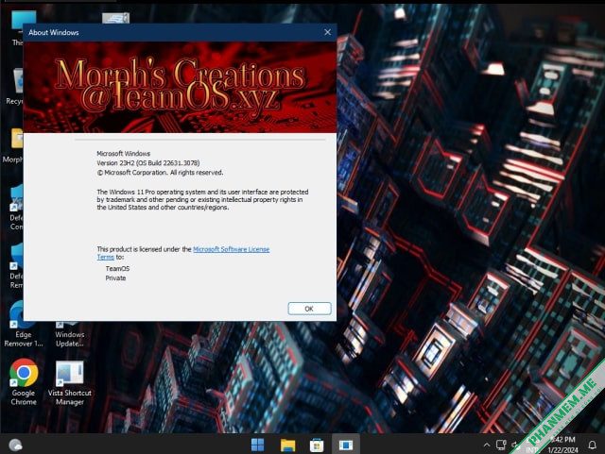Click the Morph's Creations banner image
This screenshot has width=605, height=454.
point(180,87)
